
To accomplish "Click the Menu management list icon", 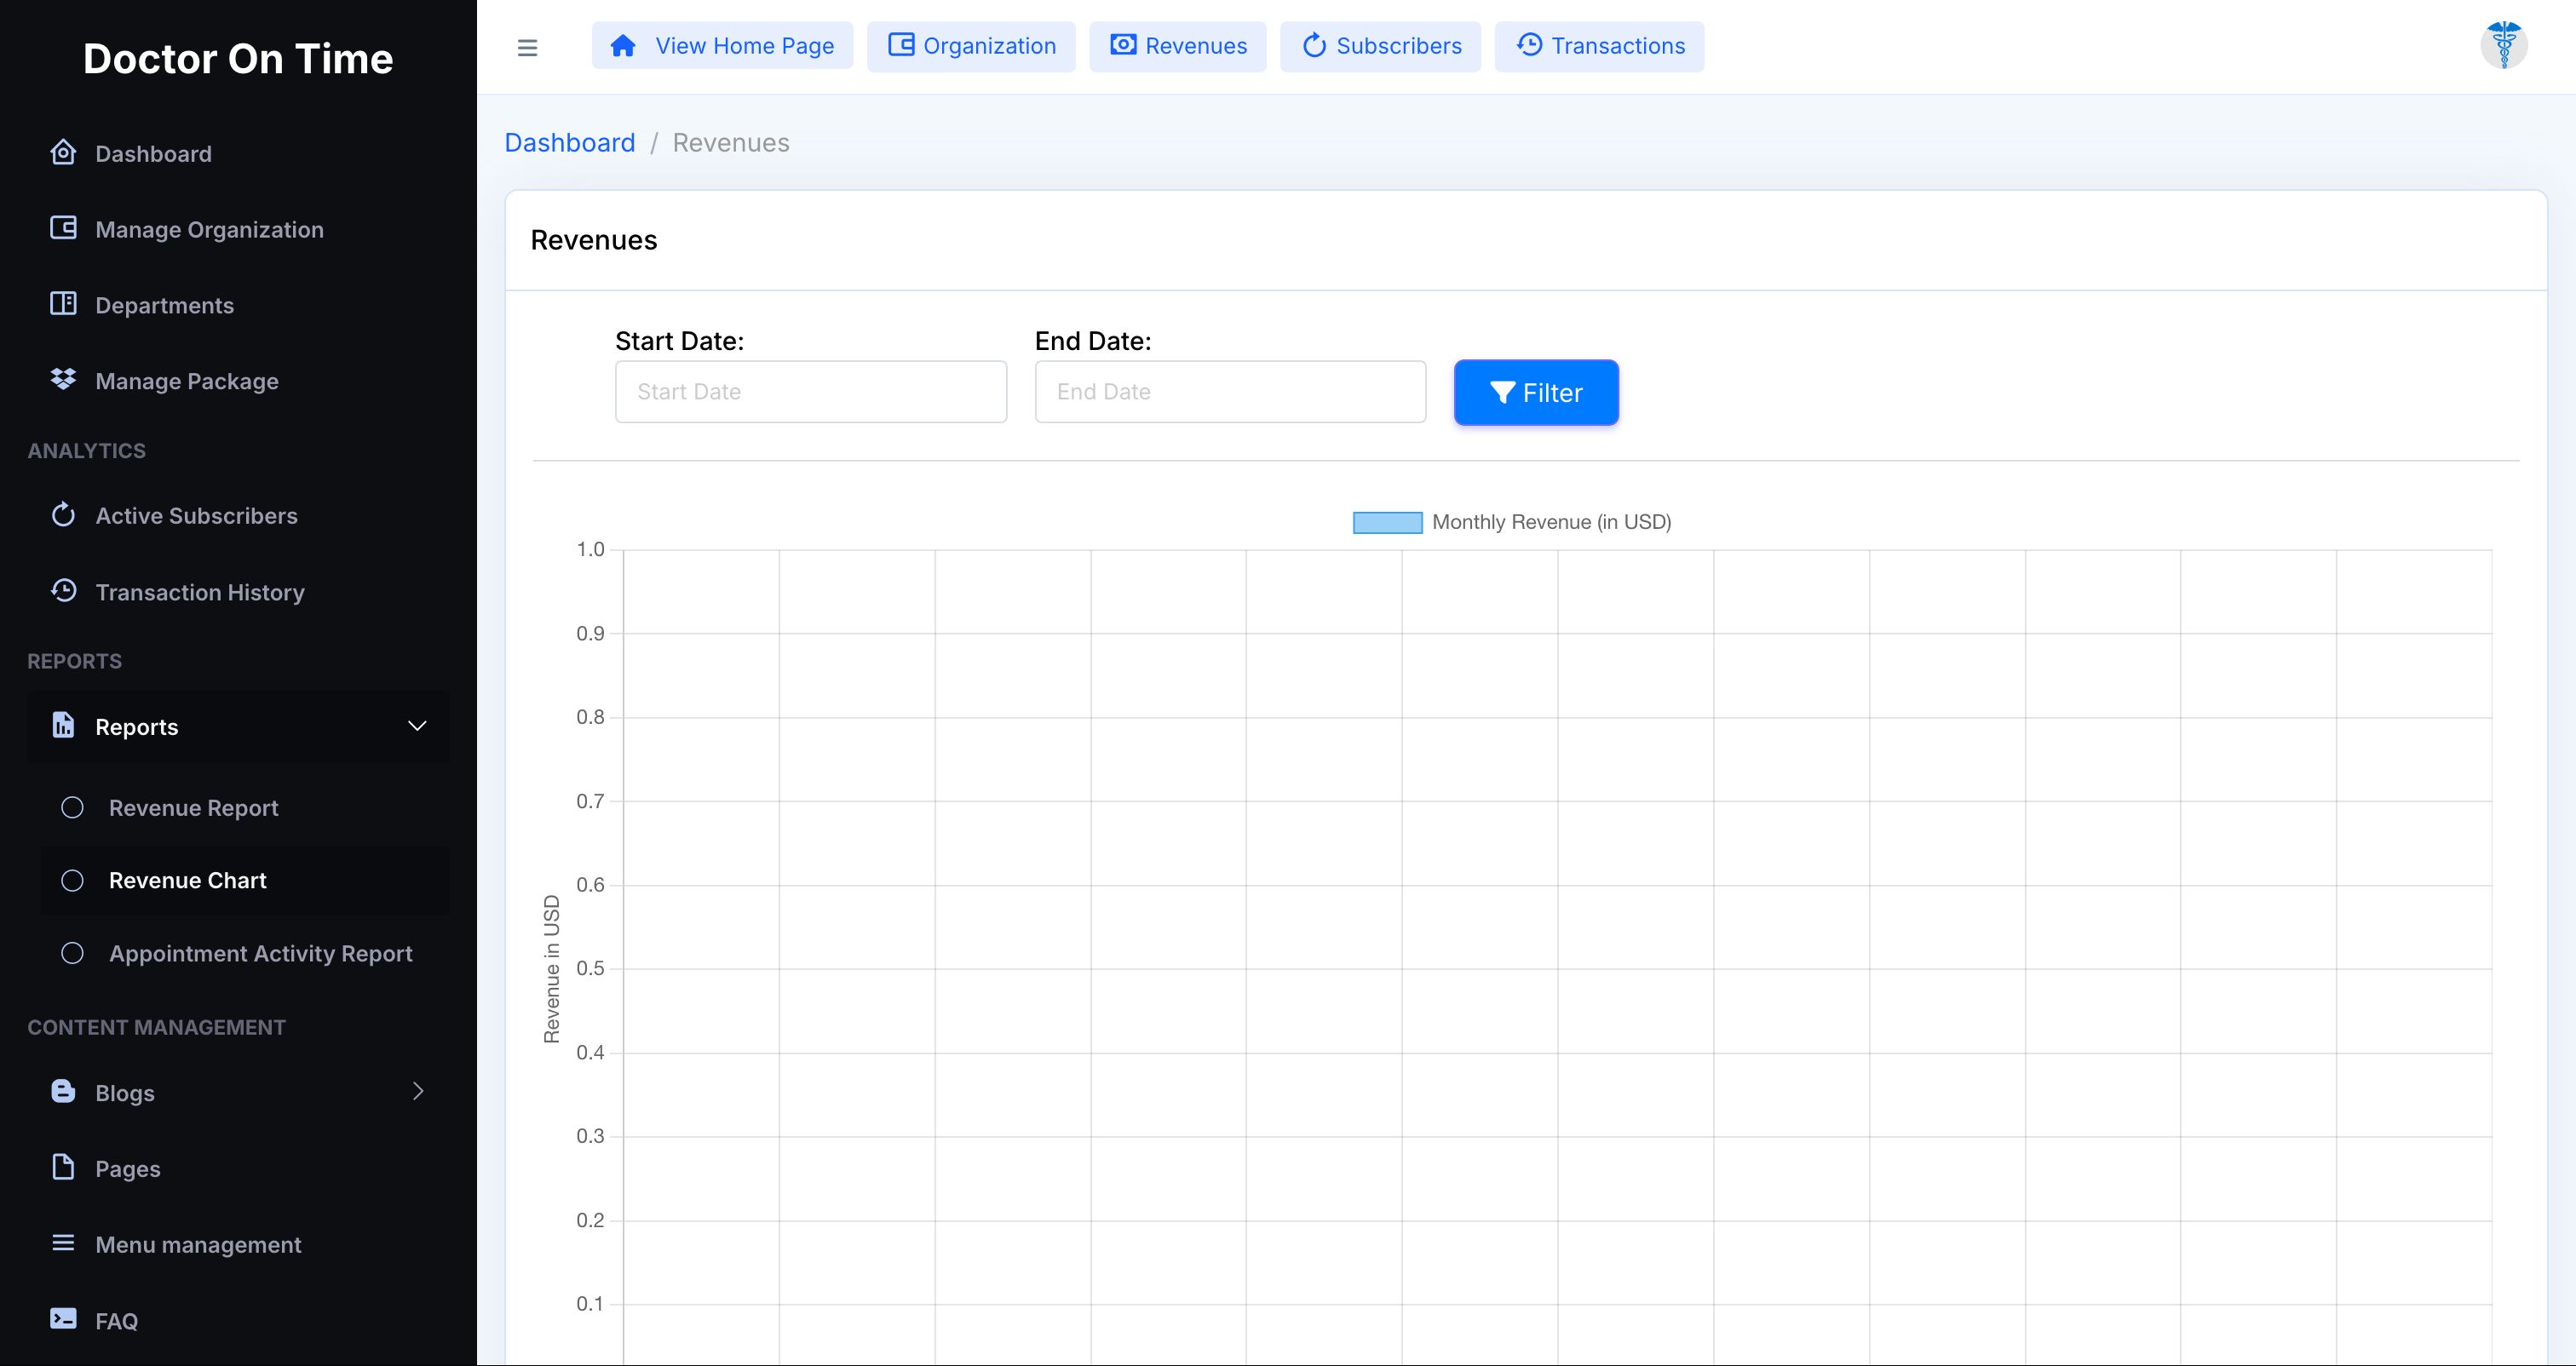I will click(63, 1243).
